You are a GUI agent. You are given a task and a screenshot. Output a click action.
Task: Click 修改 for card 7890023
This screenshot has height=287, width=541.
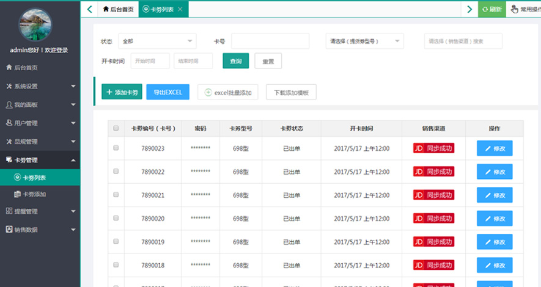point(494,148)
